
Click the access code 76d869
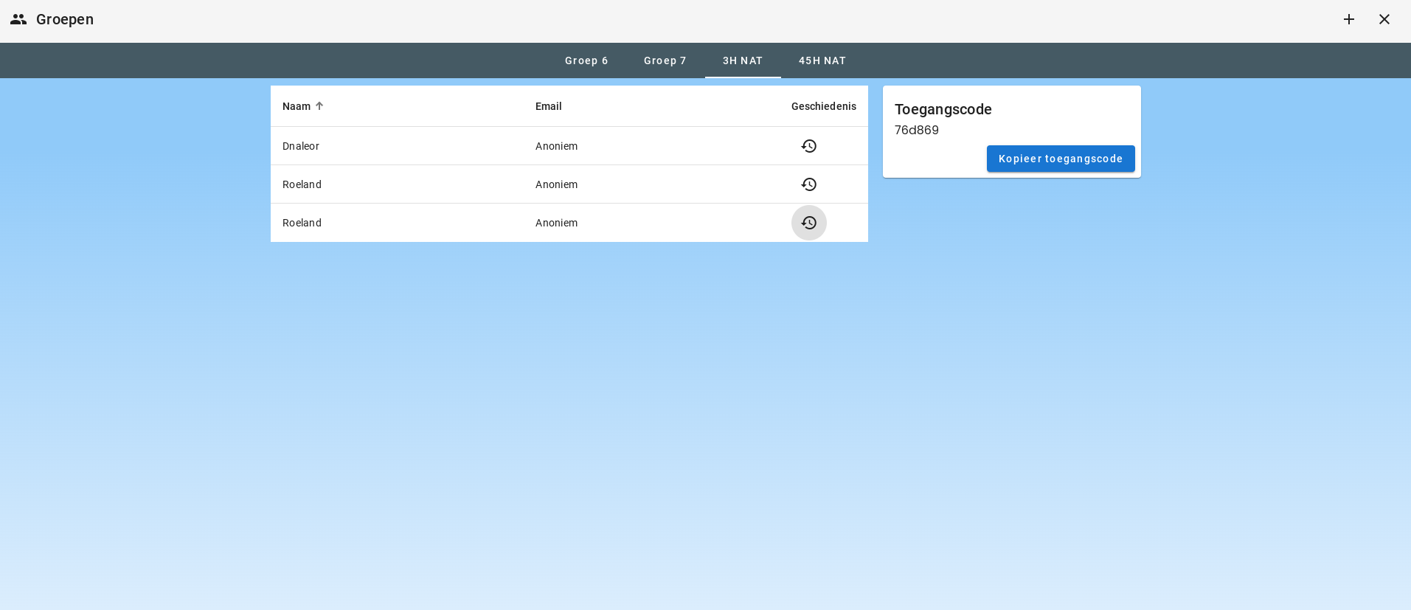coord(916,130)
